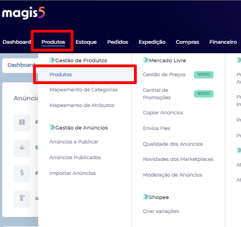Open the Expedição navigation menu
This screenshot has width=241, height=227.
click(152, 42)
